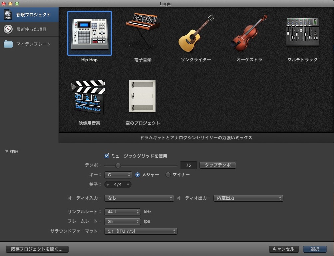The width and height of the screenshot is (334, 256).
Task: Collapse the 詳細 disclosure triangle
Action: (x=7, y=152)
